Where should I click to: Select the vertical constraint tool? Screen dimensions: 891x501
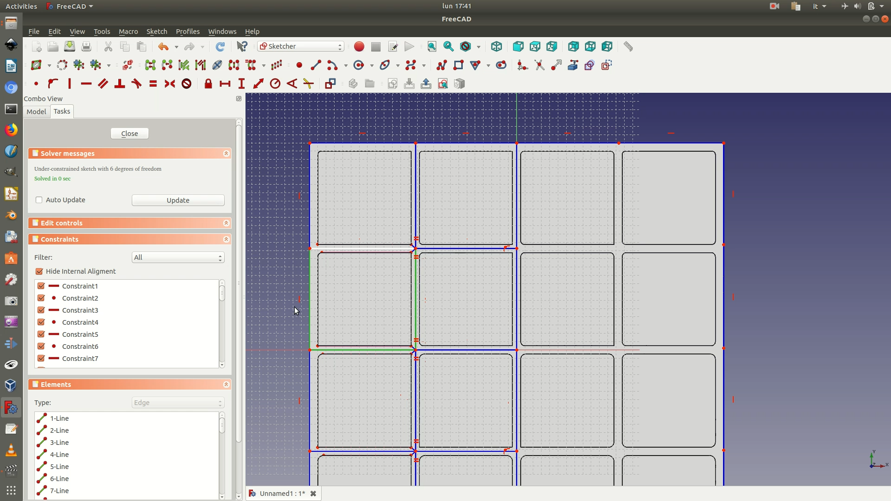70,83
